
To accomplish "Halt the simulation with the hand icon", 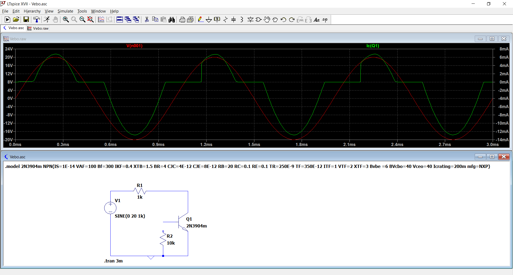I will pyautogui.click(x=55, y=19).
